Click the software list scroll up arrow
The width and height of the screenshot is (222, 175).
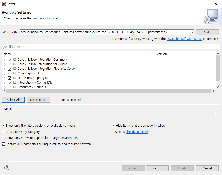click(x=218, y=53)
